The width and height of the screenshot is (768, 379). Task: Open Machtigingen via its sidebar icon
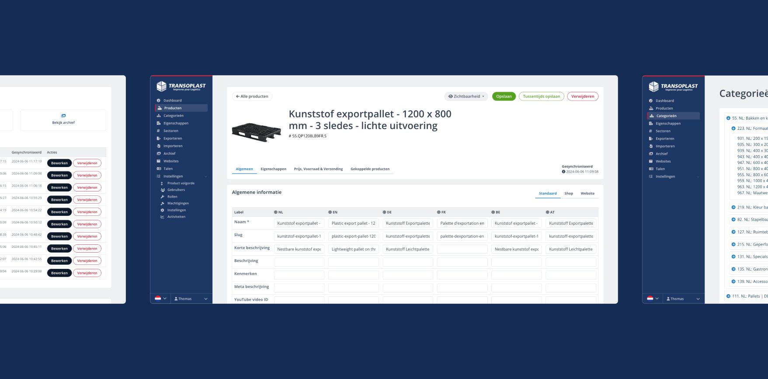tap(163, 204)
